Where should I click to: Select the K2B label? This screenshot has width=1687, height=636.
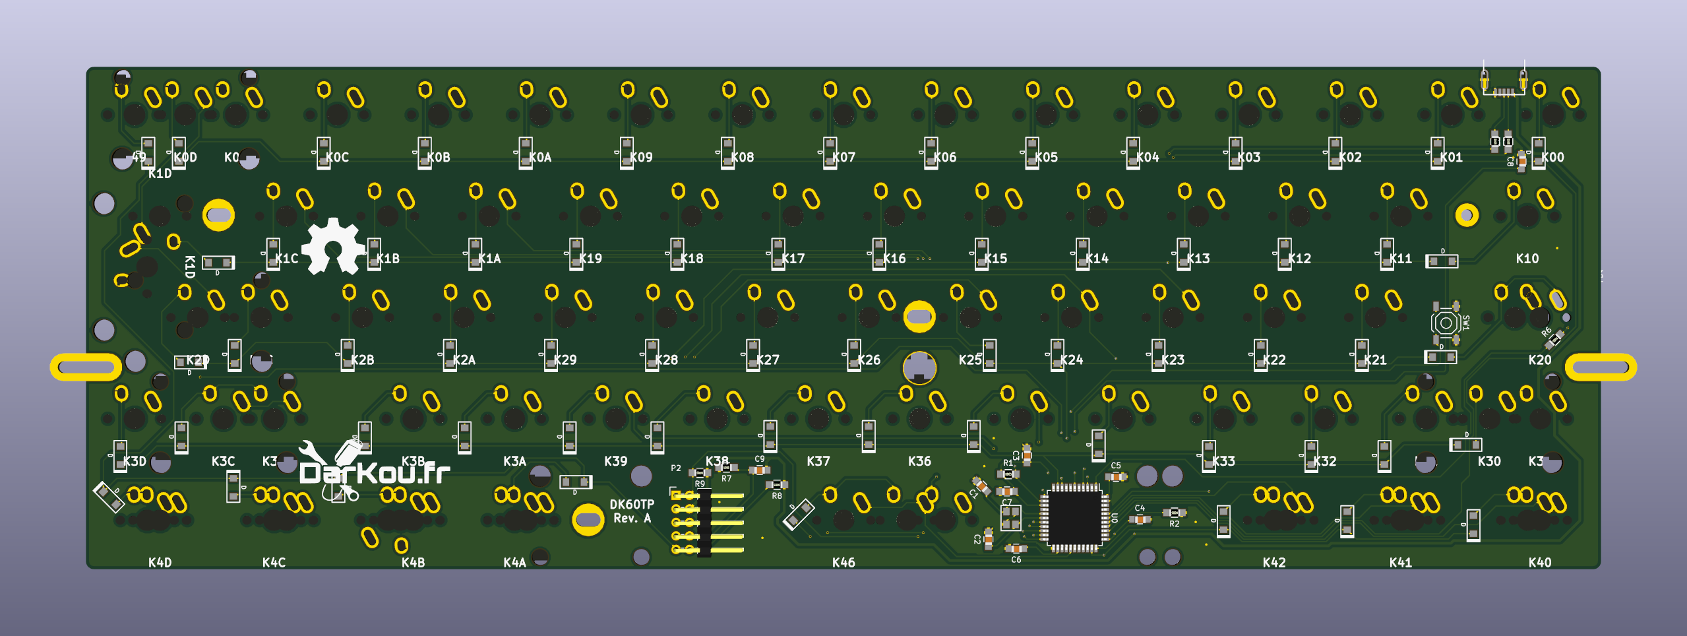(x=362, y=360)
